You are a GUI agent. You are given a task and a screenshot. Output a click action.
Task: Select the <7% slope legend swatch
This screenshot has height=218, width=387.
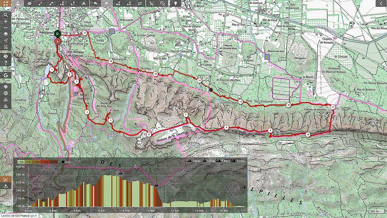28,162
